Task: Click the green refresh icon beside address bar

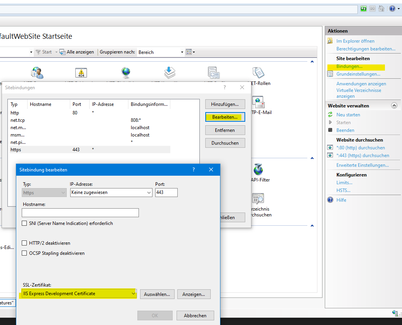Action: tap(364, 9)
